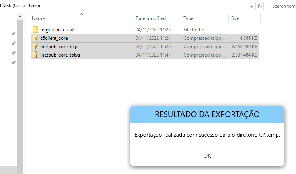296x174 pixels.
Task: Click the Local Disk (C:) breadcrumb
Action: coord(10,6)
